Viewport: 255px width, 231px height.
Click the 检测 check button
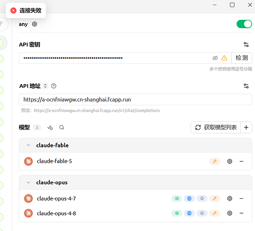tap(242, 58)
